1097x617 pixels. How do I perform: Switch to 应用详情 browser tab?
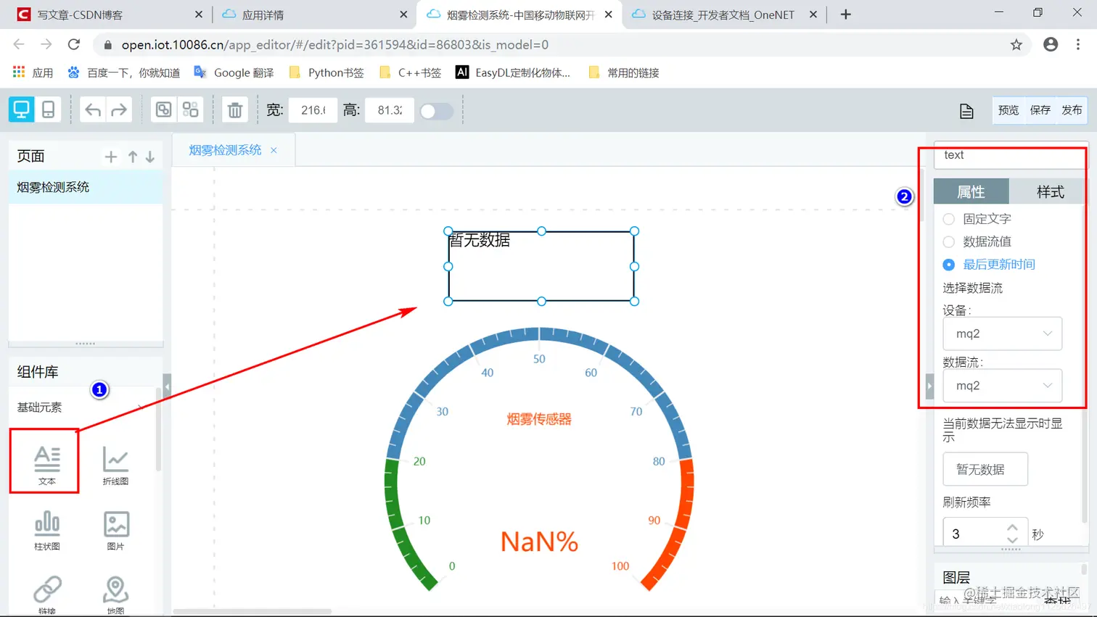(x=313, y=15)
